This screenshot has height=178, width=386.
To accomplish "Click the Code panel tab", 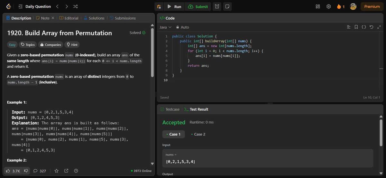I will point(167,18).
